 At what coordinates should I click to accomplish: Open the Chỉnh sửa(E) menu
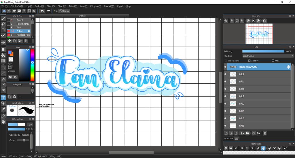(16, 6)
